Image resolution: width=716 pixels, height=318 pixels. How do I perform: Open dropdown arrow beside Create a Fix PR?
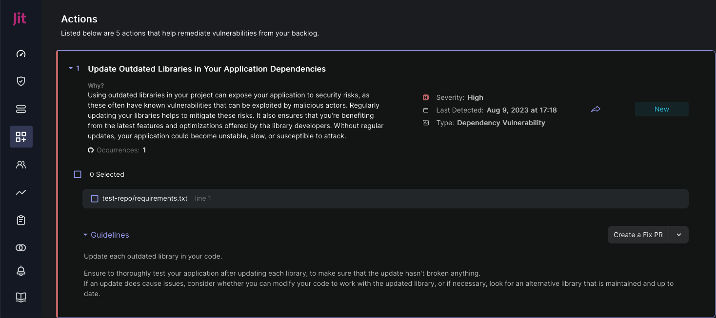679,235
